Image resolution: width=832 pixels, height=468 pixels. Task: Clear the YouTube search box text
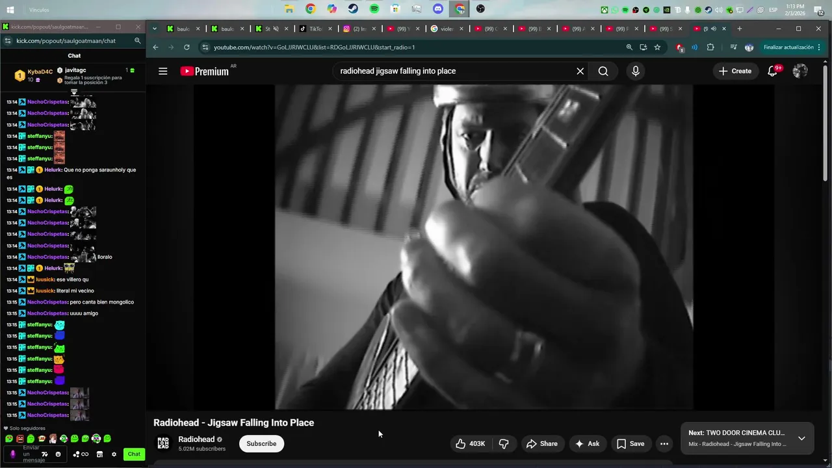point(580,71)
